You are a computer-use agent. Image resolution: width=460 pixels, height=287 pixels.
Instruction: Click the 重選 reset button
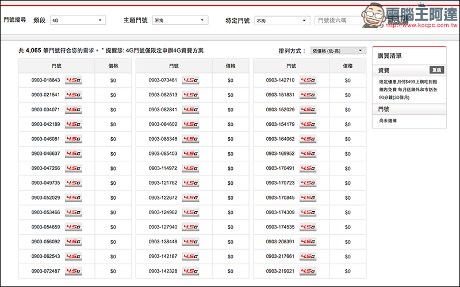437,70
